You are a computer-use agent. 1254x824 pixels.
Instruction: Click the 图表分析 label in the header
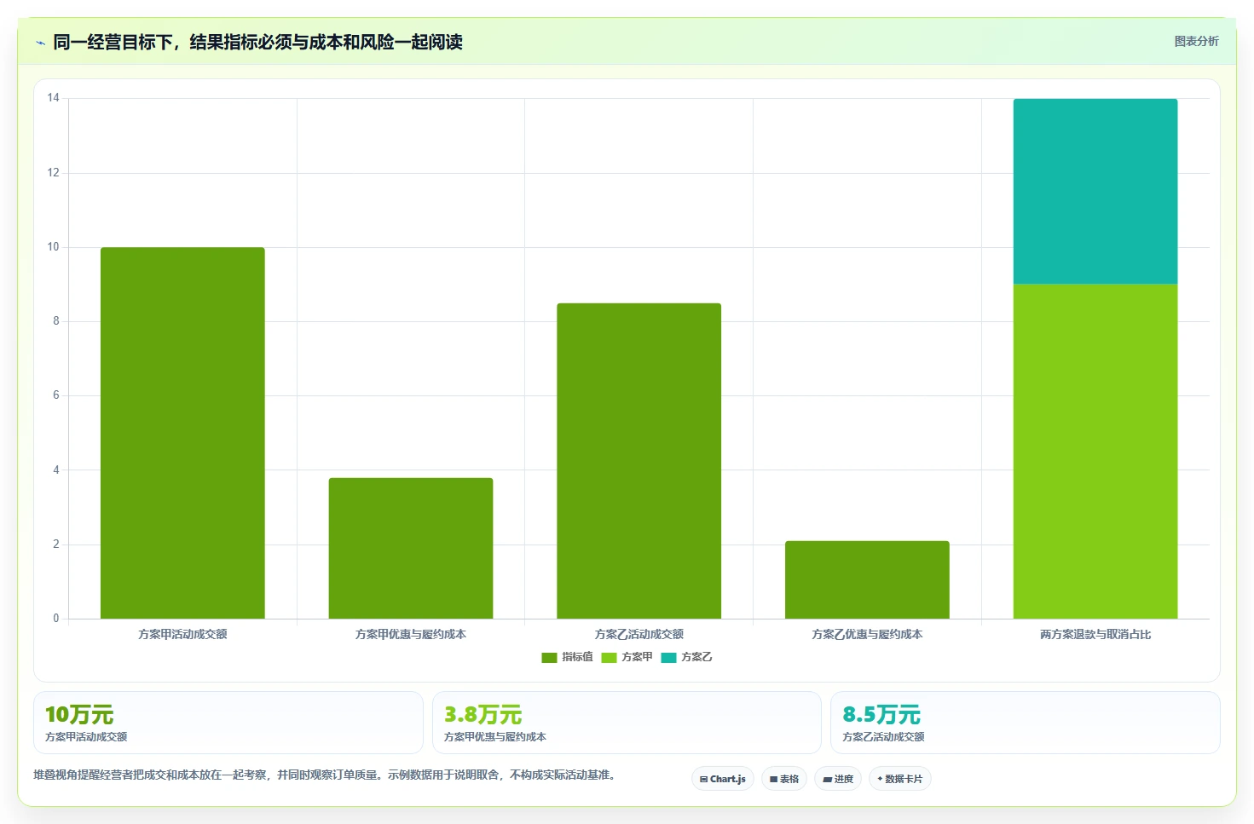pyautogui.click(x=1196, y=41)
